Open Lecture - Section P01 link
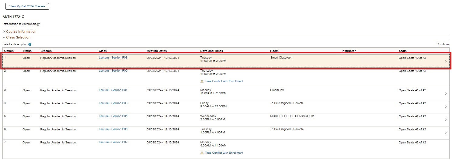This screenshot has width=452, height=161. click(x=113, y=90)
